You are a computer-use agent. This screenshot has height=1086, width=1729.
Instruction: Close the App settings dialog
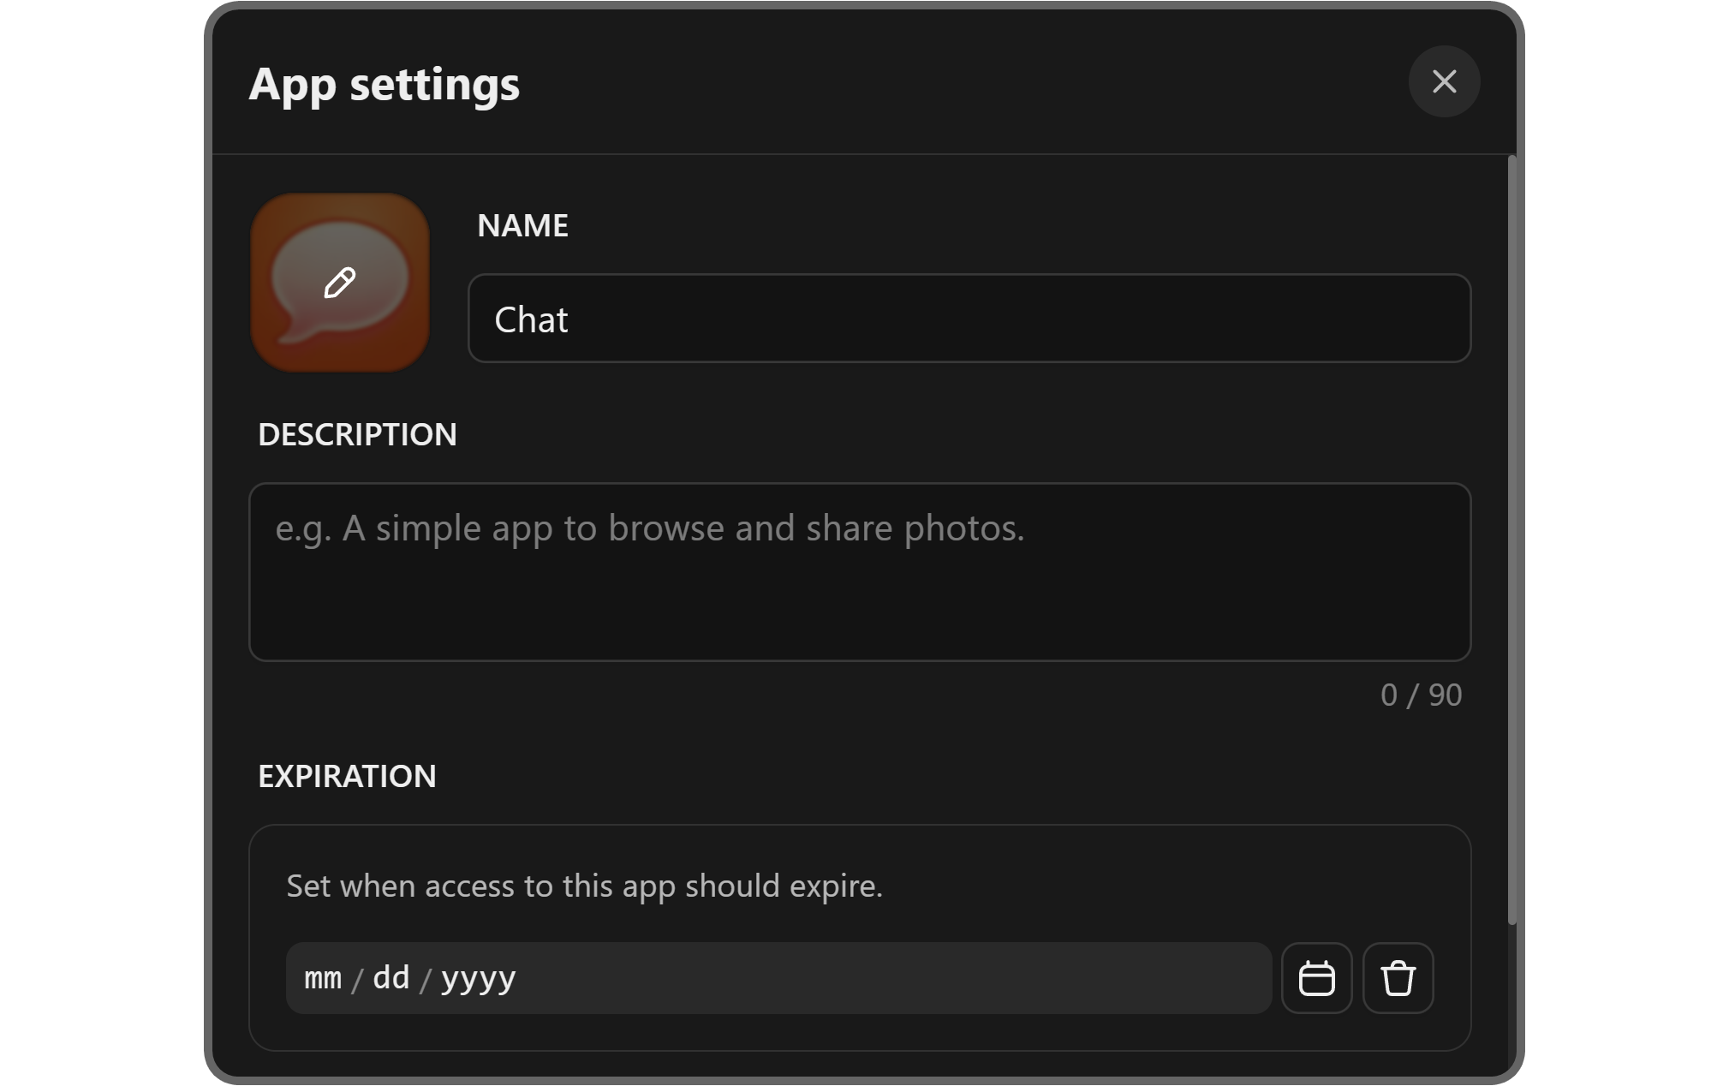coord(1444,81)
